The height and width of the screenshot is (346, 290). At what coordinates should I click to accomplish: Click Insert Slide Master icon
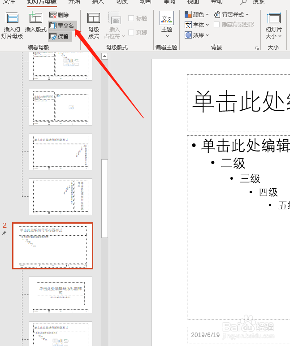point(12,18)
